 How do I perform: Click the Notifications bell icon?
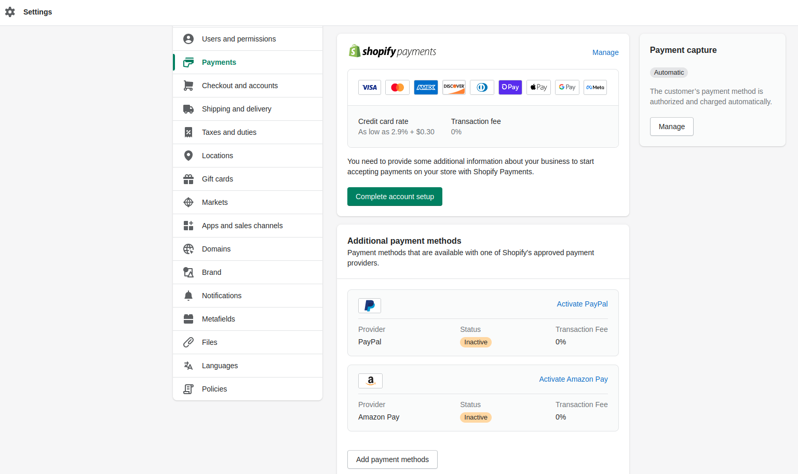(188, 295)
